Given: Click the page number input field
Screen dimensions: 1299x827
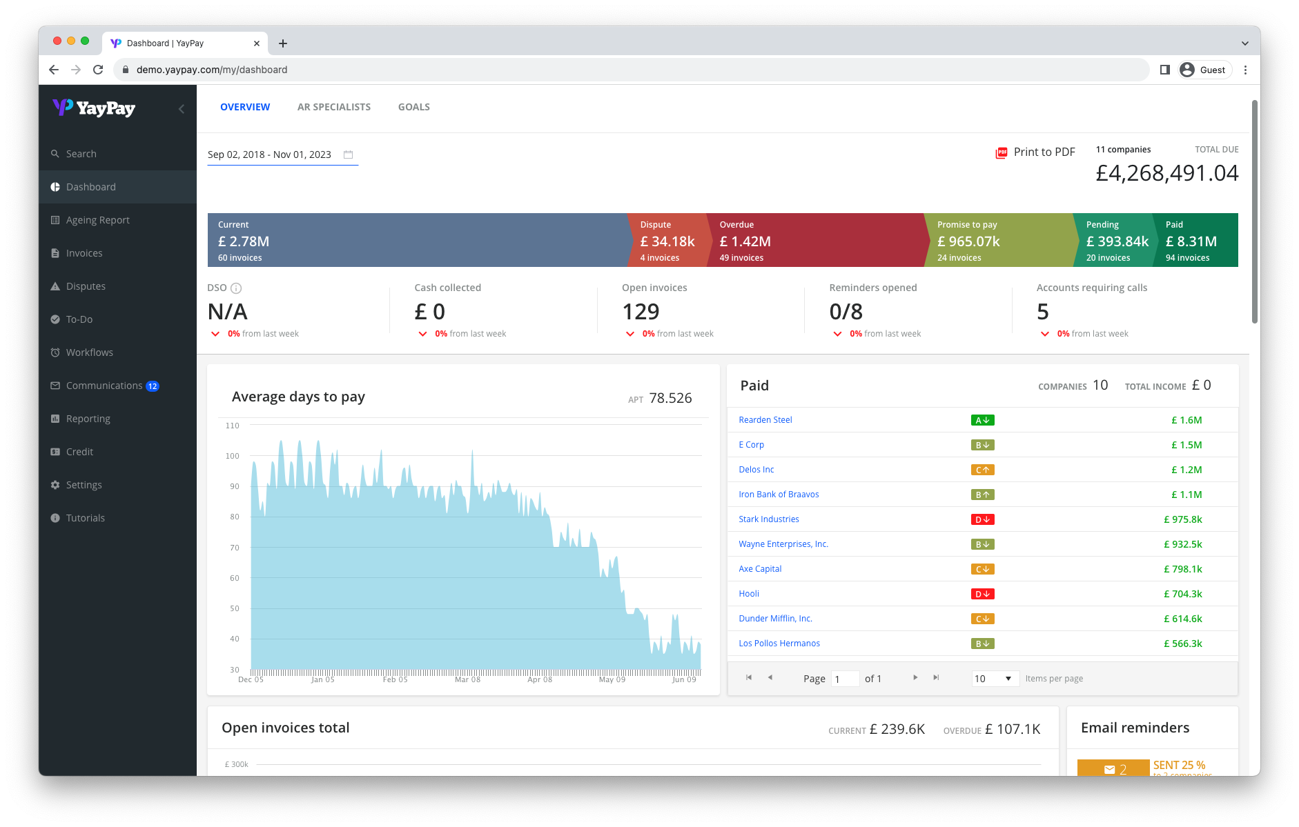Looking at the screenshot, I should tap(845, 679).
